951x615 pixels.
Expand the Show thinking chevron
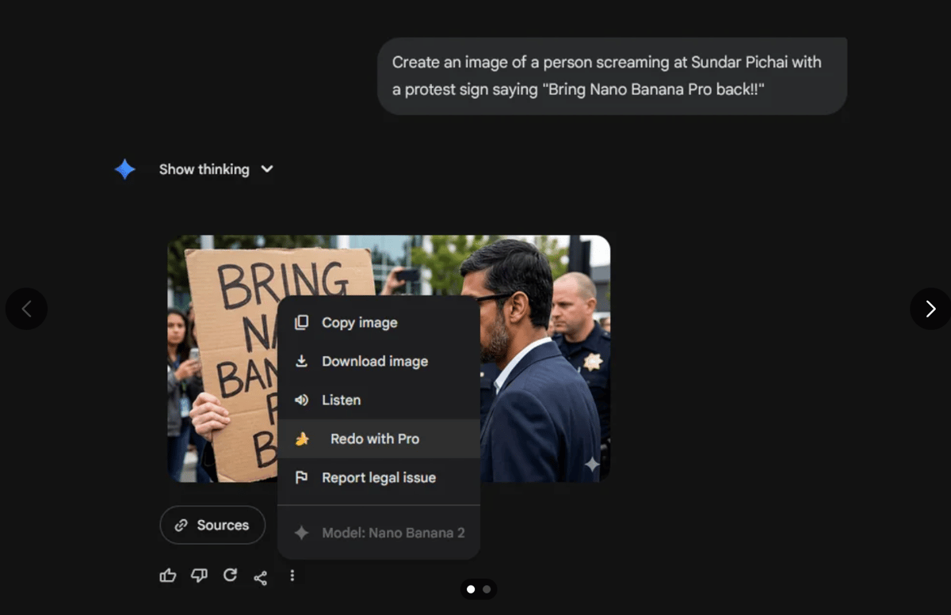(267, 169)
